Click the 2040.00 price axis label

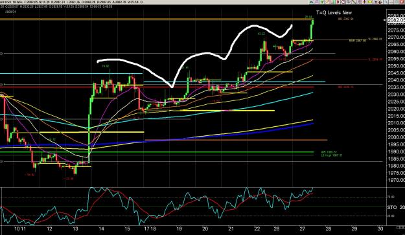click(x=396, y=80)
